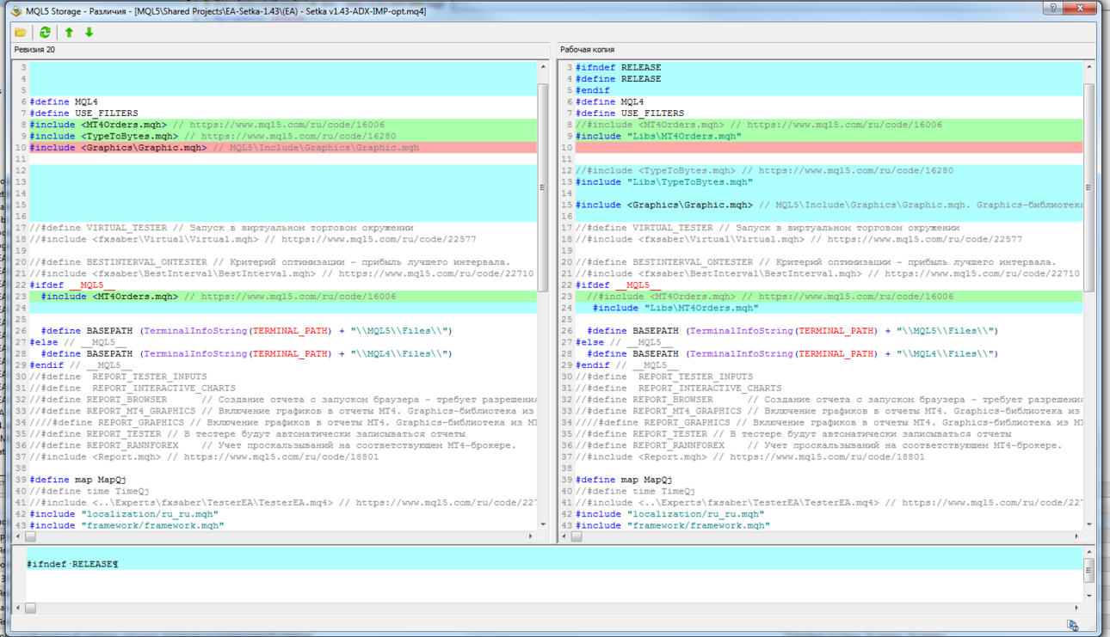
Task: Click the compare-files icon in the status bar
Action: point(1072,626)
